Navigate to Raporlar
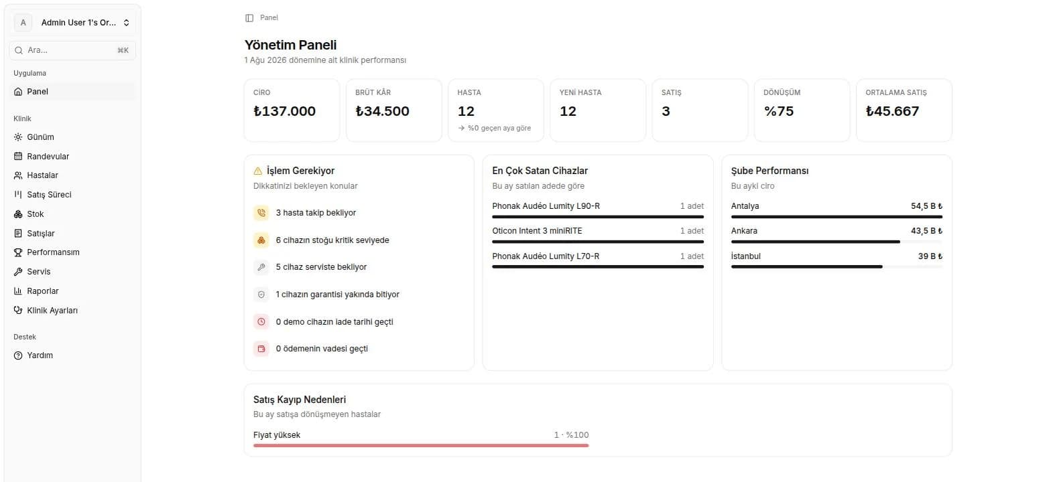 (72, 291)
